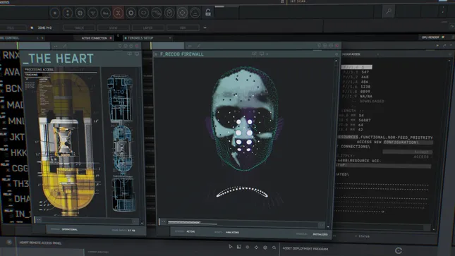Click the magnifier icon in the bottom bar
Image resolution: width=455 pixels, height=256 pixels.
coord(274,248)
